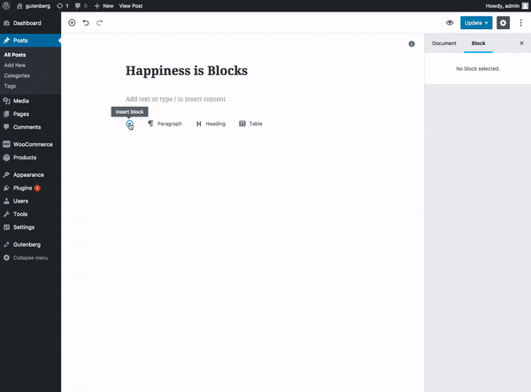The image size is (531, 392).
Task: Click the Redo arrow in the editor toolbar
Action: click(x=99, y=22)
